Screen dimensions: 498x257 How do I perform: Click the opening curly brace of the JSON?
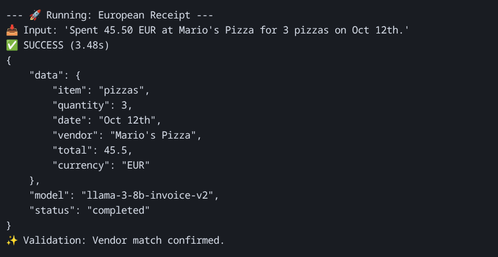[9, 59]
